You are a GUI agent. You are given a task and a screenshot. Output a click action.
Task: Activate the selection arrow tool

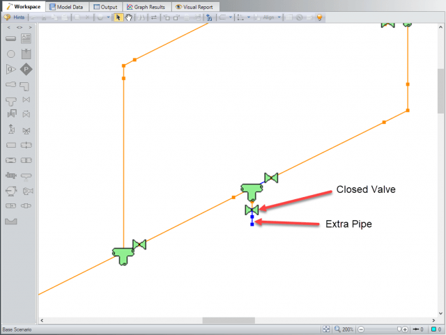pos(118,17)
